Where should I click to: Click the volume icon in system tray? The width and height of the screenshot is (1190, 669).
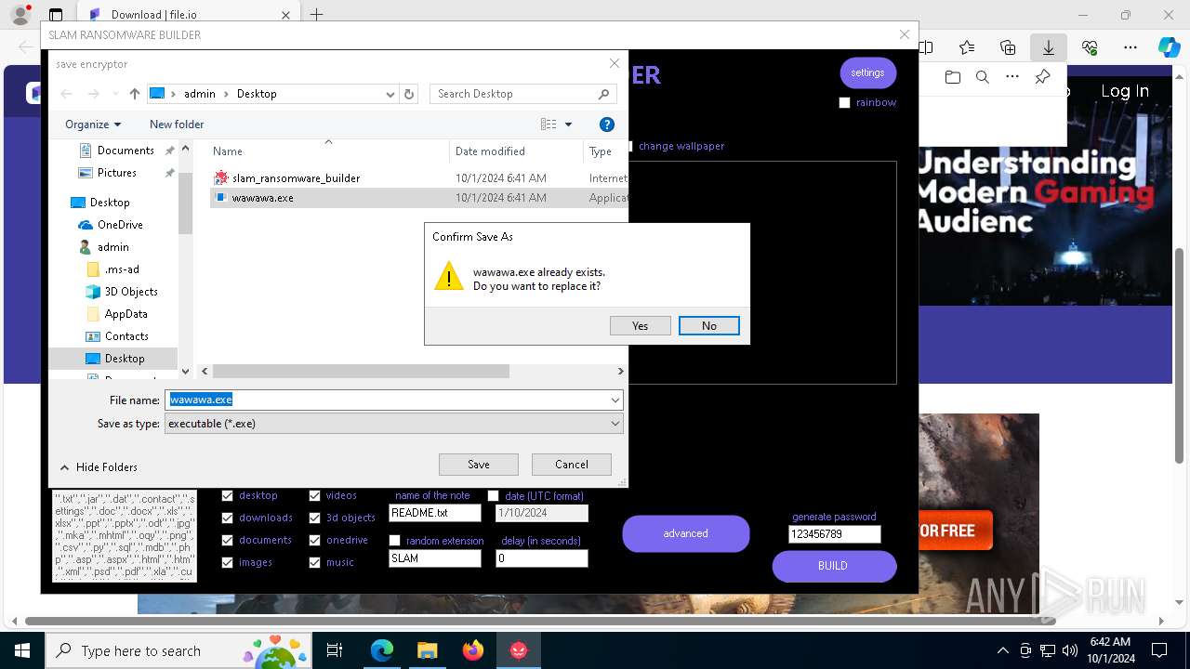(x=1069, y=650)
